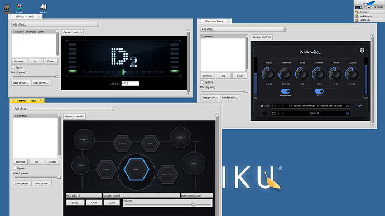Click blue slider icon right of model row
The image size is (385, 216).
pyautogui.click(x=359, y=106)
